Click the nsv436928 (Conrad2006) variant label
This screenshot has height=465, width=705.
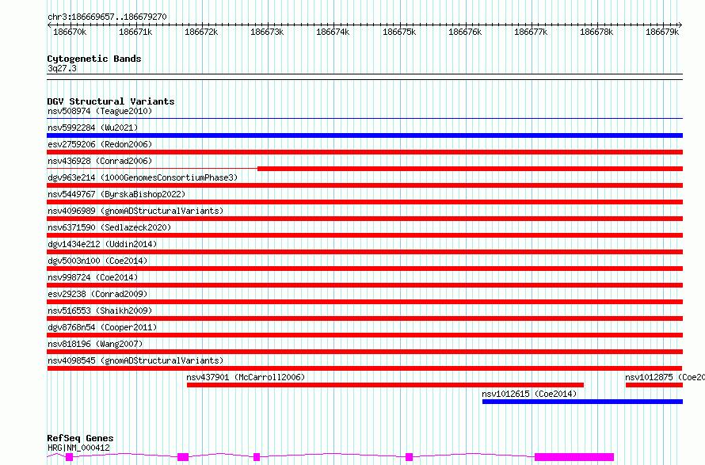coord(100,161)
